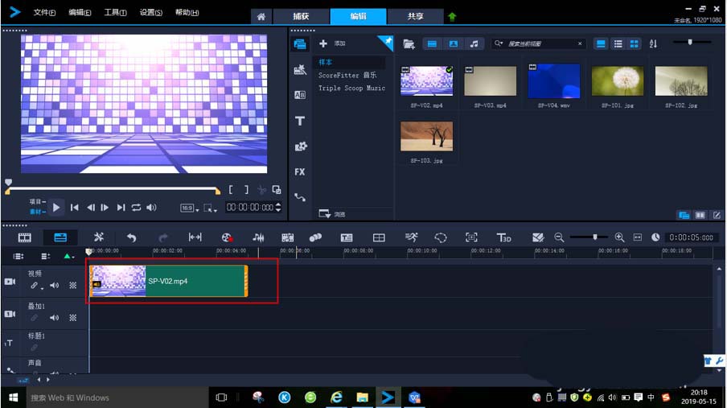Open the auto music icon
727x408 pixels.
[x=287, y=237]
